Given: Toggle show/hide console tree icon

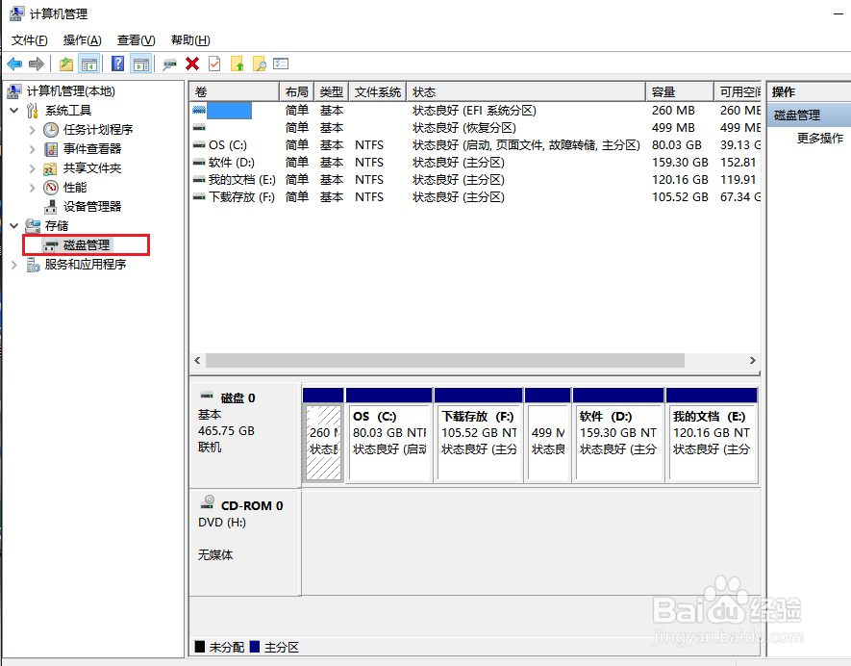Looking at the screenshot, I should pyautogui.click(x=89, y=64).
